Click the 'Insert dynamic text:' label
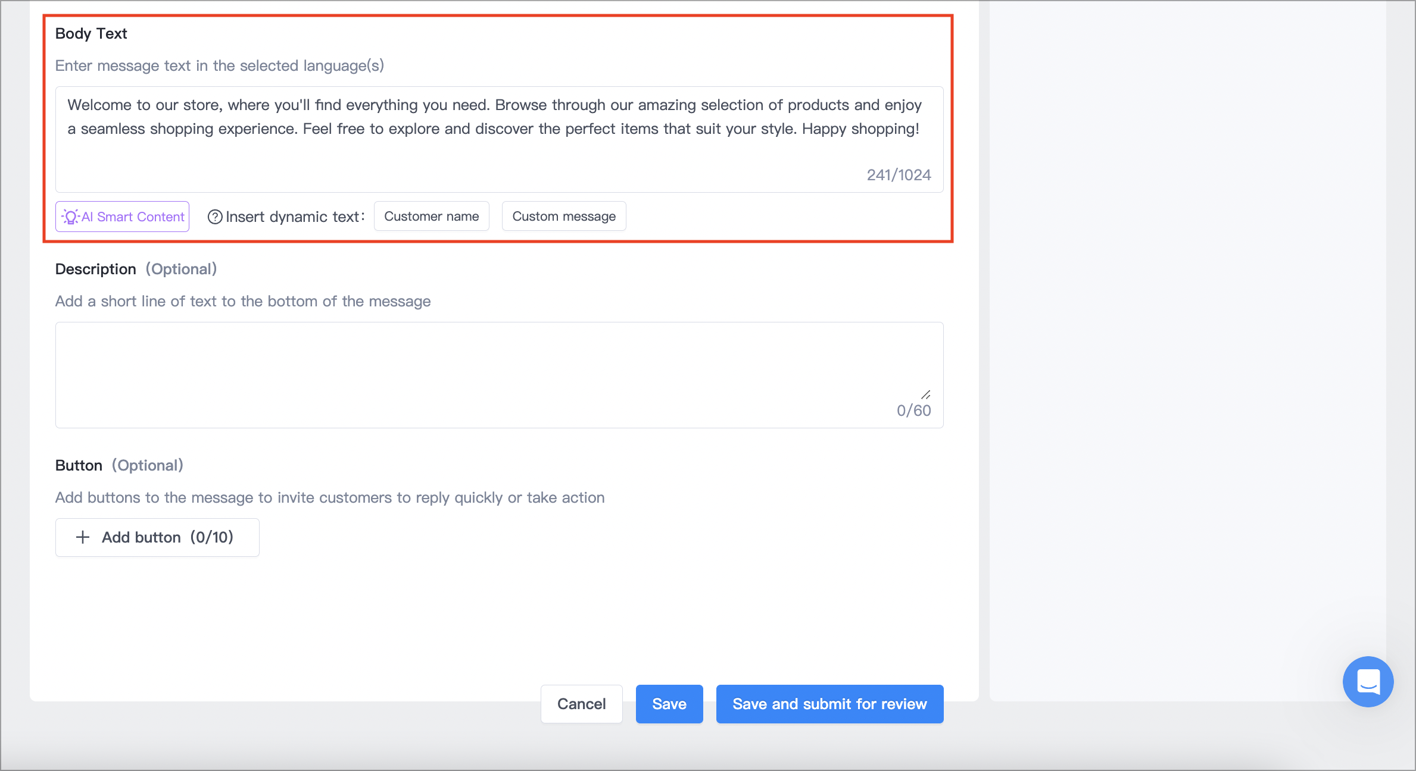This screenshot has height=771, width=1416. [x=295, y=217]
